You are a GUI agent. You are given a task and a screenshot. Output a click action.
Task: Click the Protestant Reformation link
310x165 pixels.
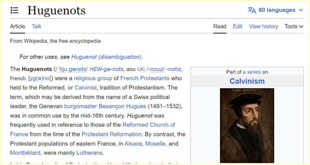[112, 134]
